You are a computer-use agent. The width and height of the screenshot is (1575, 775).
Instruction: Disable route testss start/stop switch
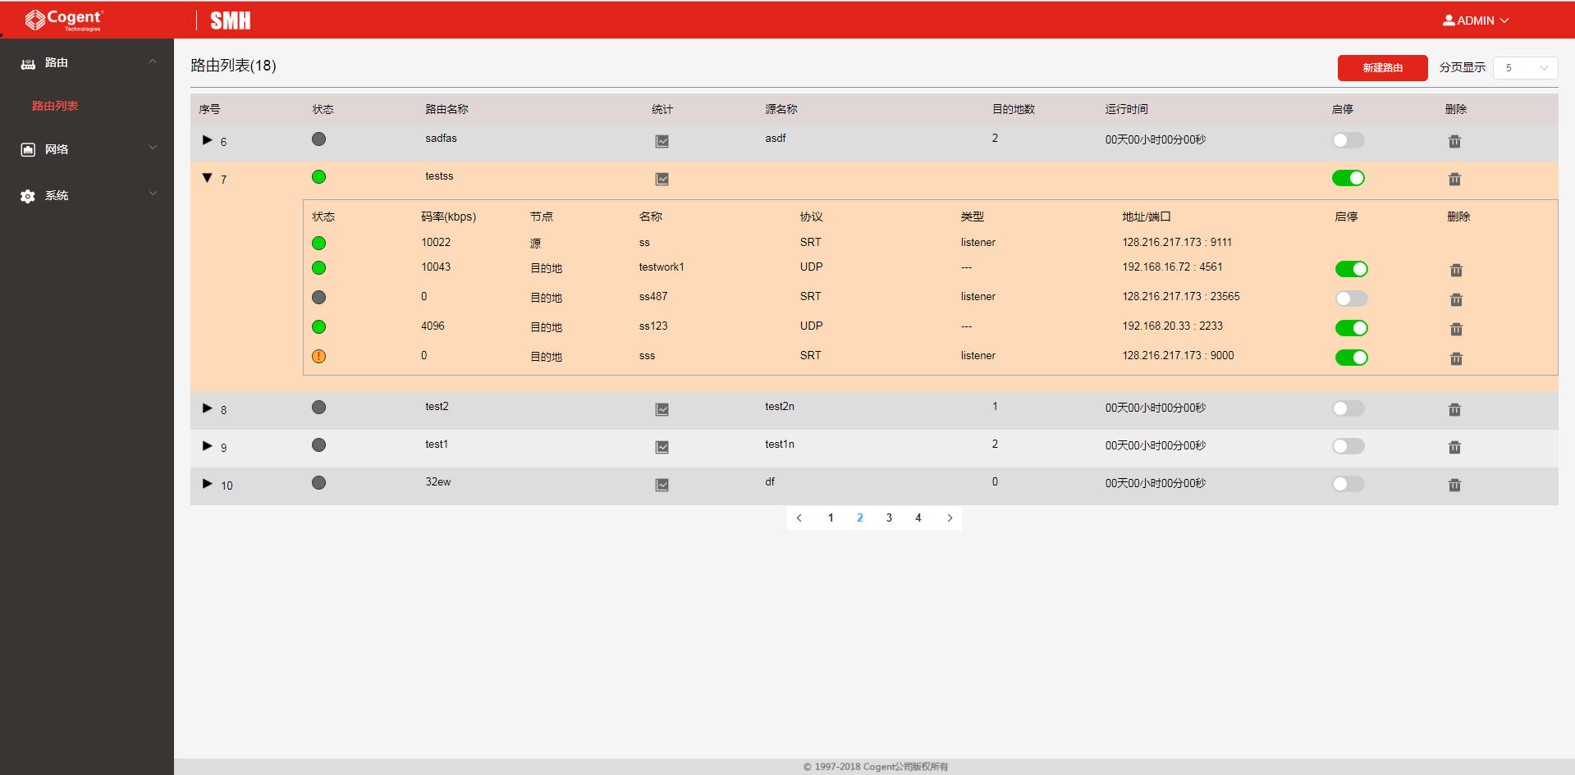[1348, 178]
